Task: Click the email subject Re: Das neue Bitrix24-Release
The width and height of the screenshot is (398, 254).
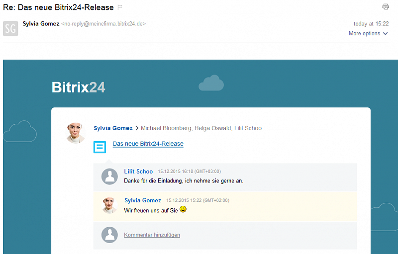Action: pos(58,7)
